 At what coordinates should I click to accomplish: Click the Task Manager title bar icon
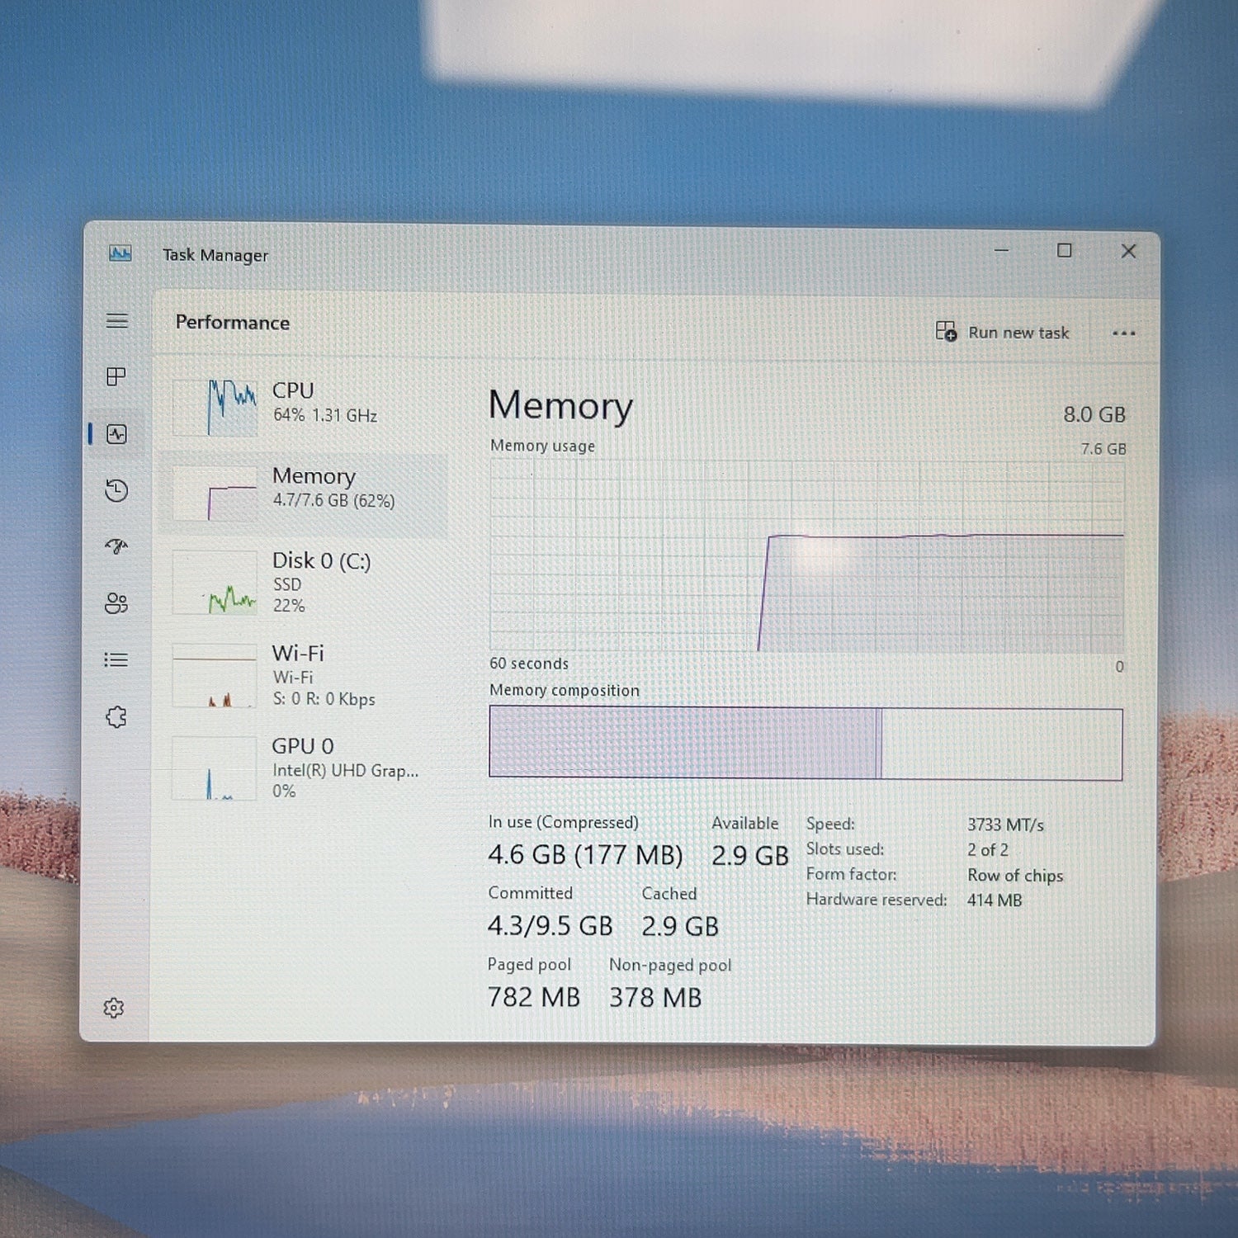[120, 253]
